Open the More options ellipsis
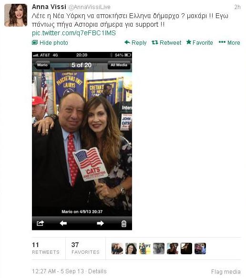The height and width of the screenshot is (279, 246). point(222,42)
